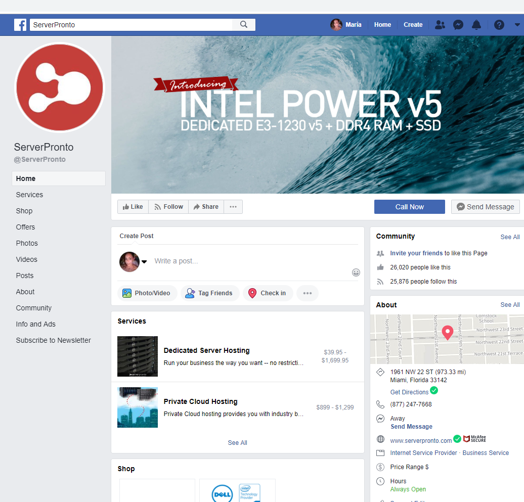The width and height of the screenshot is (524, 502).
Task: Click the directions icon beside 1961 NW 22 ST
Action: 380,372
